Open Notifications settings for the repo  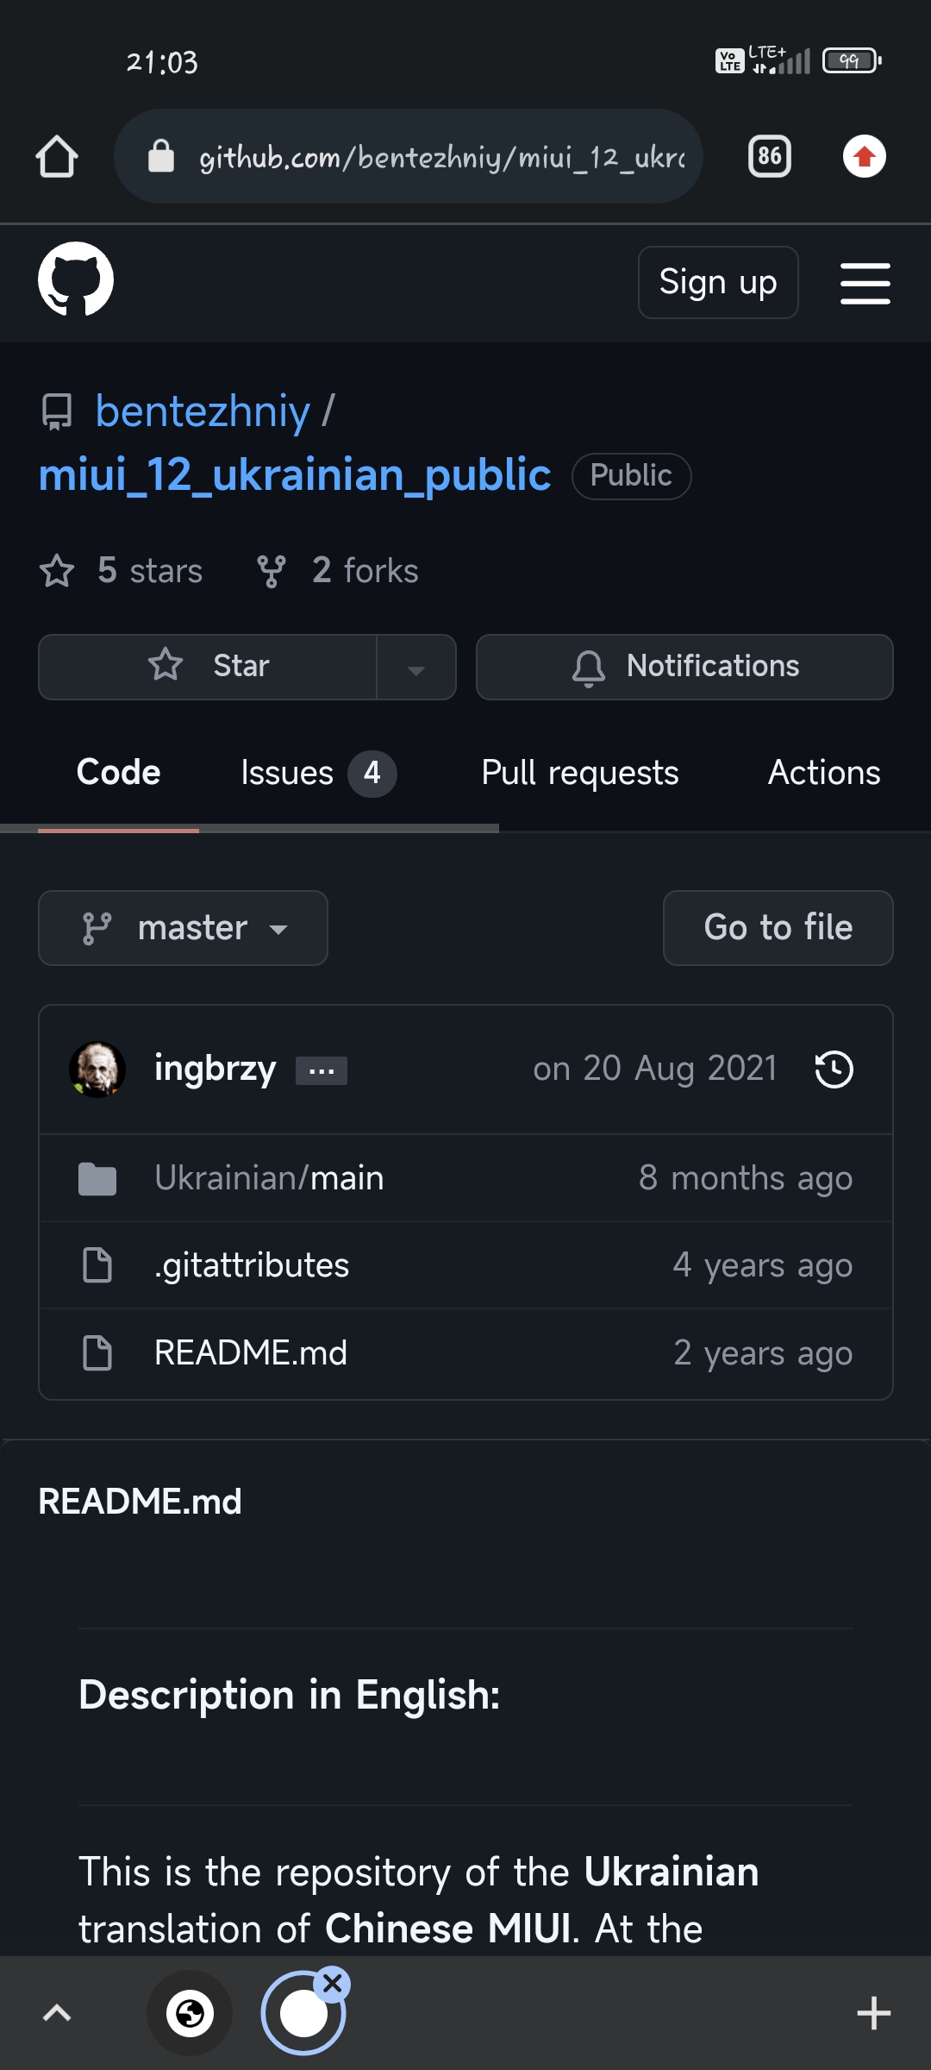684,667
